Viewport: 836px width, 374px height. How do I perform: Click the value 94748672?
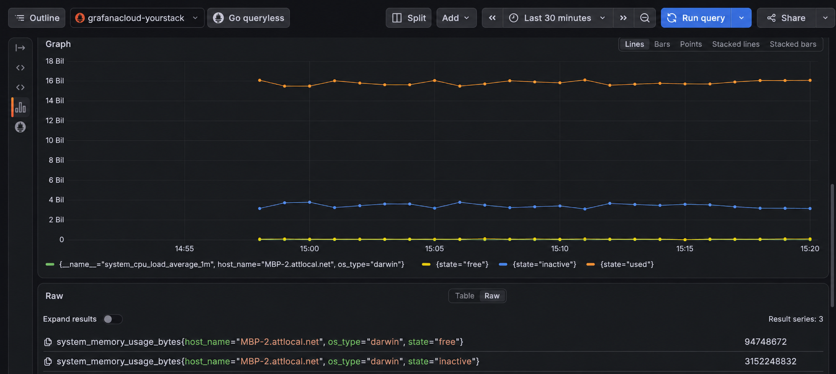pyautogui.click(x=766, y=342)
